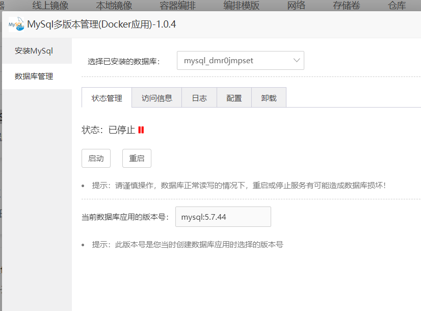Open 本地镜像 in the background window
The height and width of the screenshot is (311, 421).
point(114,6)
